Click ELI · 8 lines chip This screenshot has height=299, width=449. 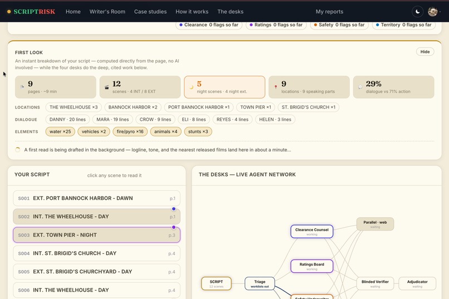[194, 120]
